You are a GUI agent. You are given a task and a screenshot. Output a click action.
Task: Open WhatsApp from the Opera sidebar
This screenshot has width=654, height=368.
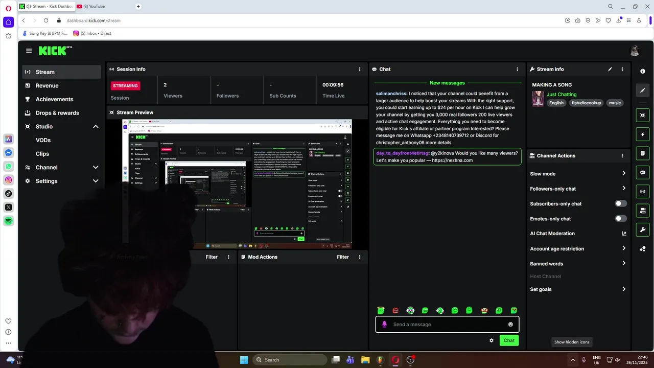pyautogui.click(x=8, y=166)
